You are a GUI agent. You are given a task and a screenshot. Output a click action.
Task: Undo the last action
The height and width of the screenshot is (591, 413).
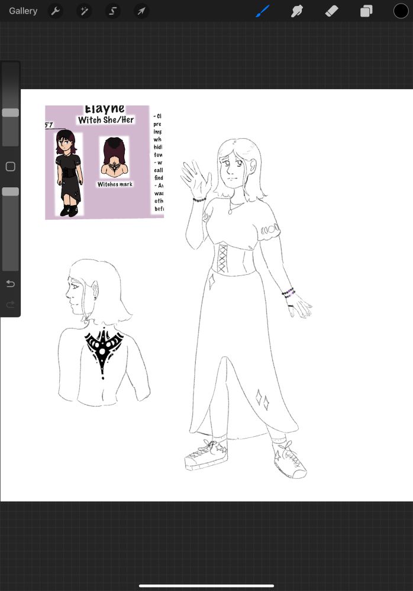(11, 284)
